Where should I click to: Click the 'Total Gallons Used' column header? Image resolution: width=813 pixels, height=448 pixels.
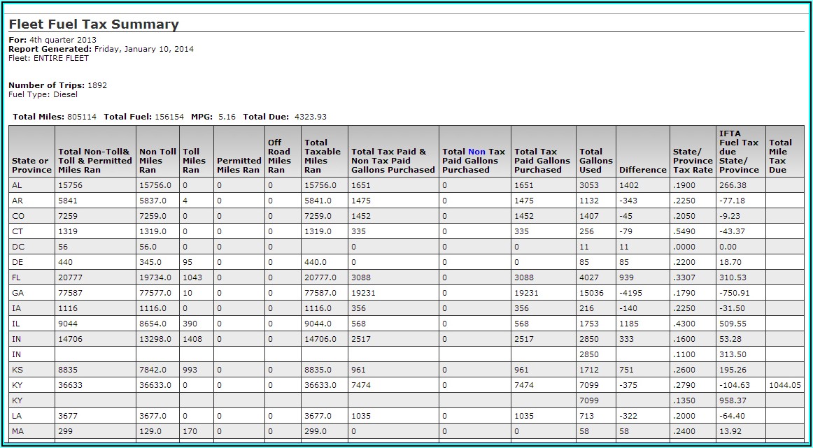tap(595, 161)
